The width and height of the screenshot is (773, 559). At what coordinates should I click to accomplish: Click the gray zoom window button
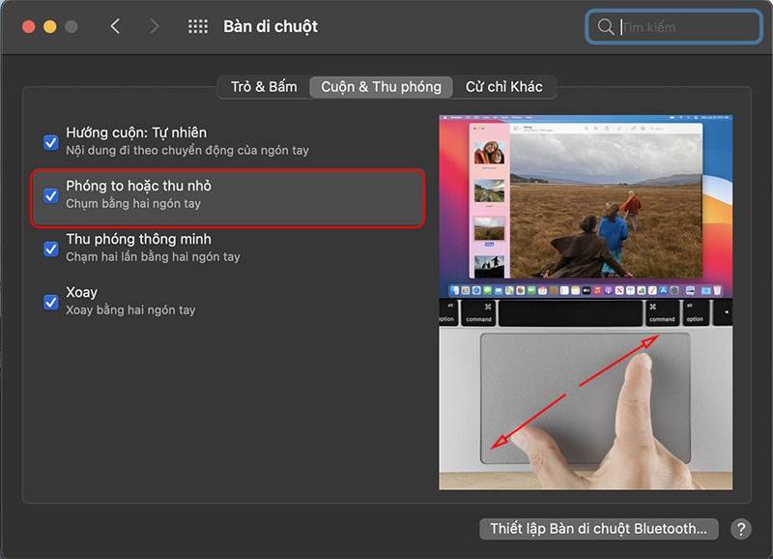[72, 27]
